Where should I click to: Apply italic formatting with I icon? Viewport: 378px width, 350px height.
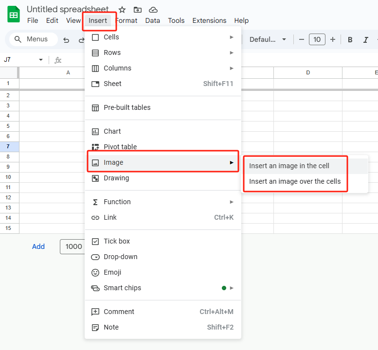[x=365, y=40]
